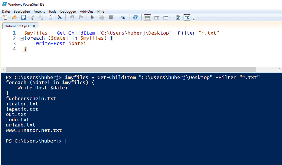Click out.txt in console output

[x=16, y=114]
